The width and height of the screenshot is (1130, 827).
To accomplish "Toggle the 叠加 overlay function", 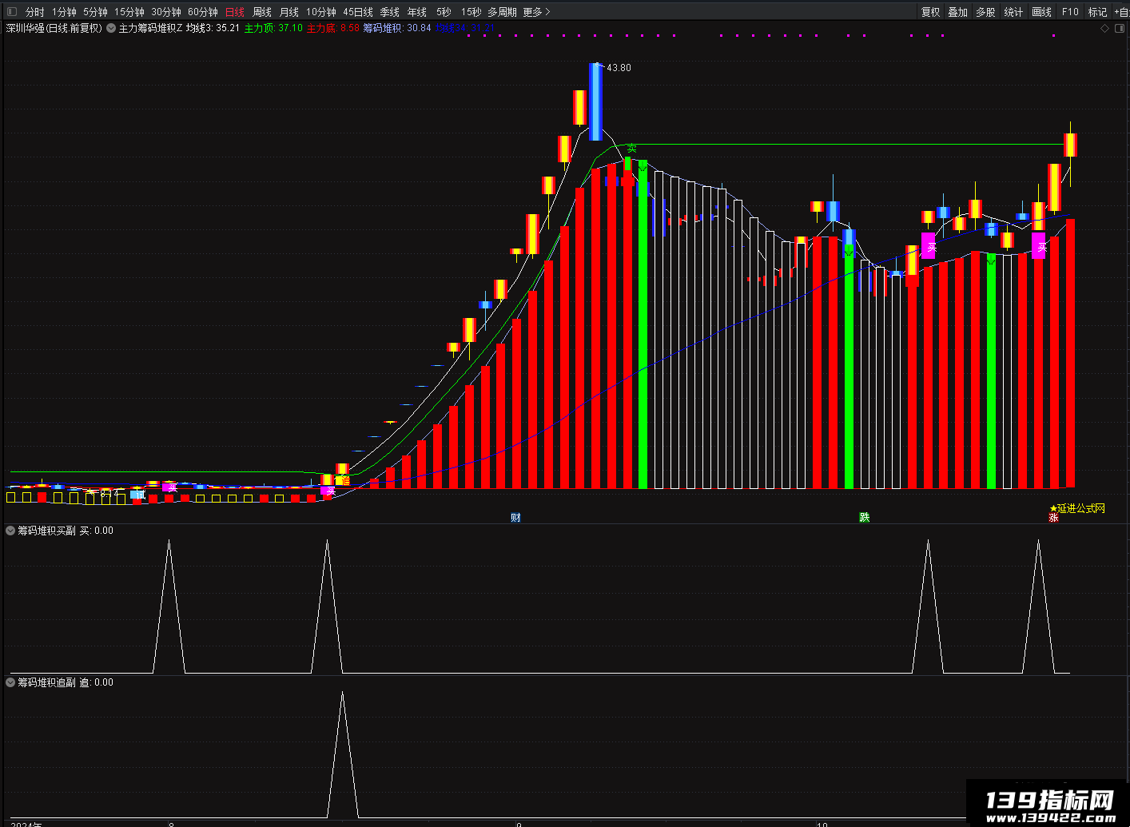I will coord(957,12).
